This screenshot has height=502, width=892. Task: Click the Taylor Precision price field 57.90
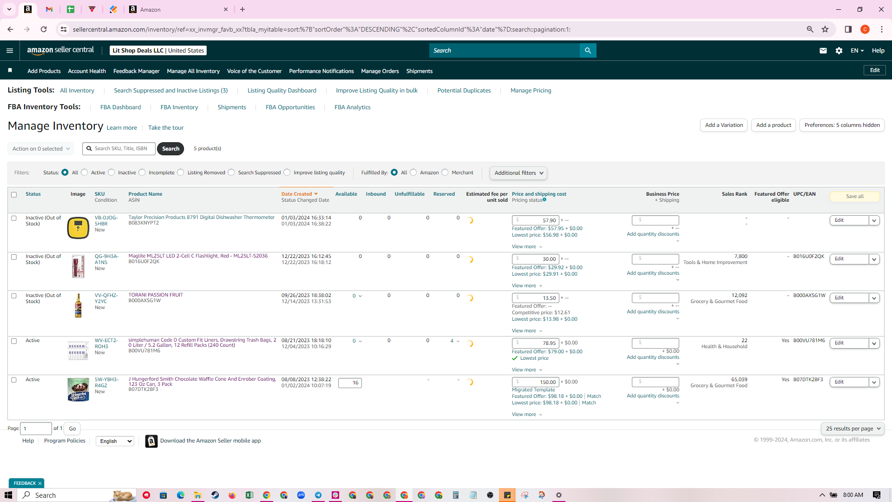(x=535, y=220)
